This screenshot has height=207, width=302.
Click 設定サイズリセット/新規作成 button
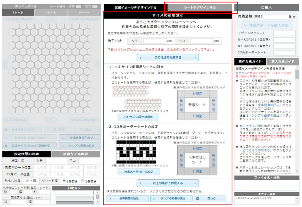pos(29,146)
